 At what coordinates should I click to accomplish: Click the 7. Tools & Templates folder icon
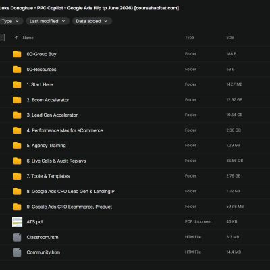[18, 176]
